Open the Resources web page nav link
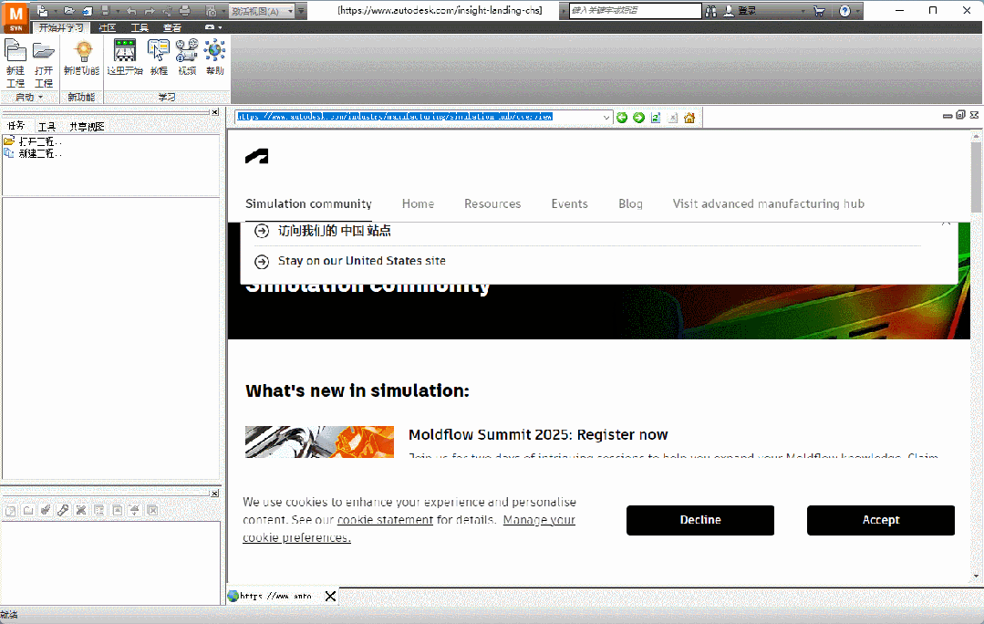984x624 pixels. (492, 203)
